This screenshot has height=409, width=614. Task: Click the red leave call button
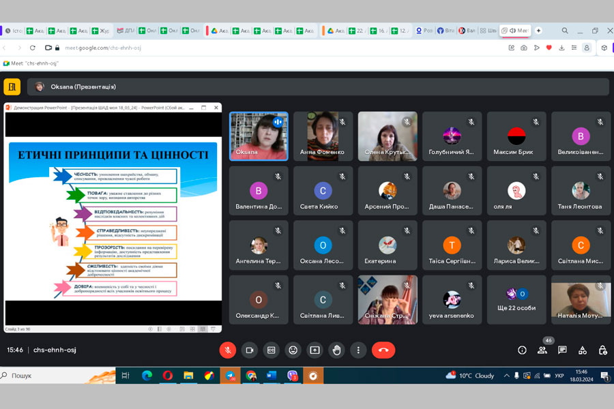383,350
